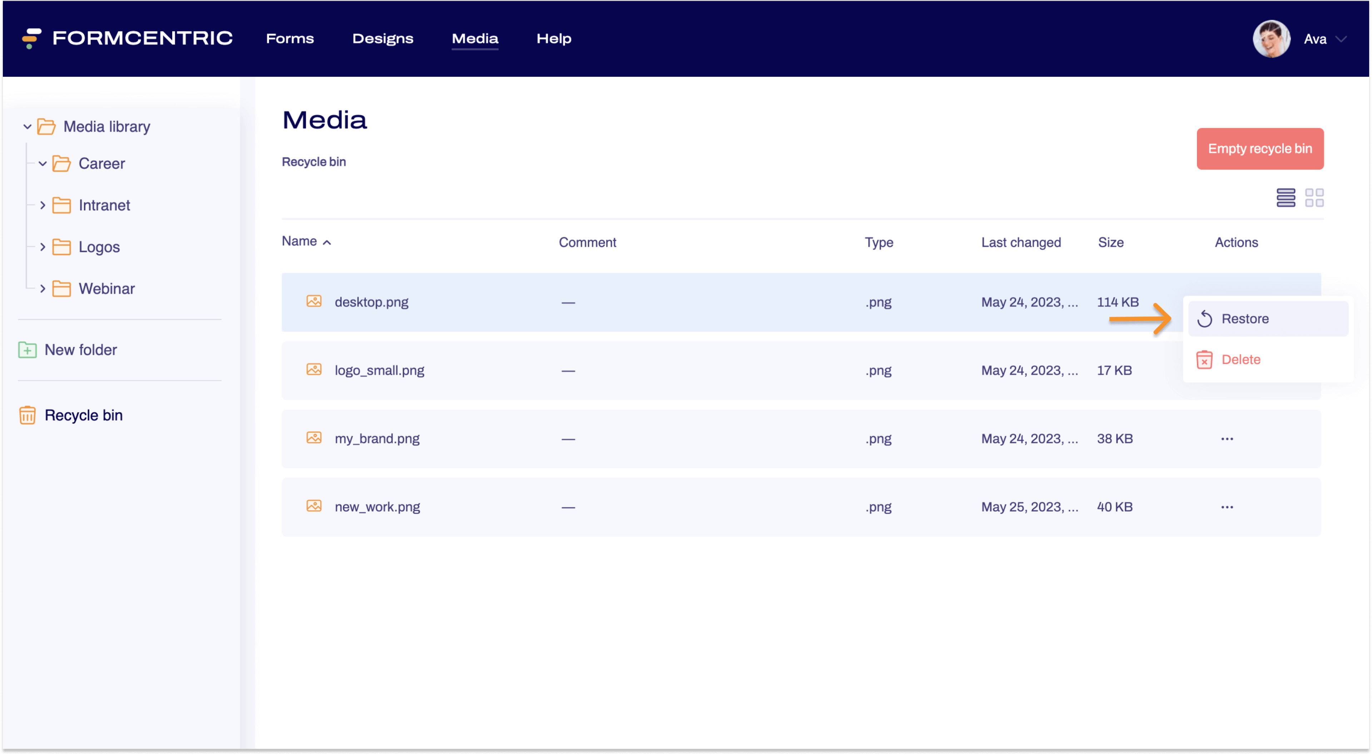The width and height of the screenshot is (1372, 755).
Task: Click the Formcentric logo icon
Action: click(30, 38)
